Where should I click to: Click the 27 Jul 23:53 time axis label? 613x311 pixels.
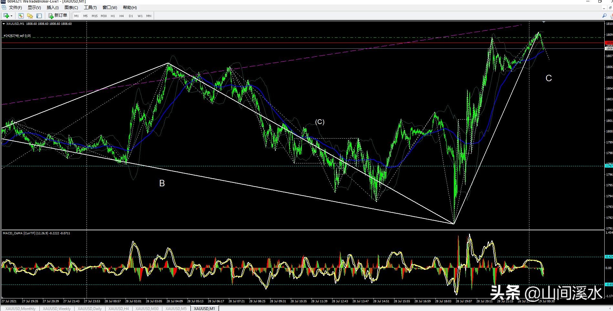coord(92,301)
